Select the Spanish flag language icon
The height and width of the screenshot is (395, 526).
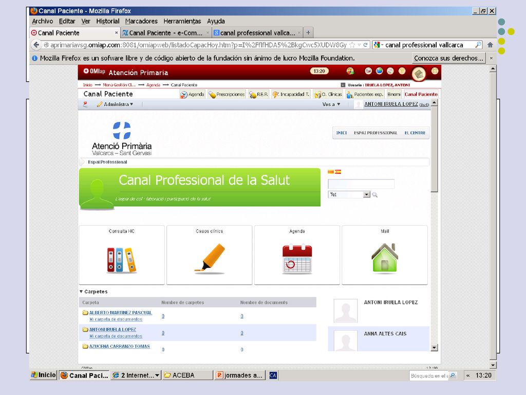point(338,172)
